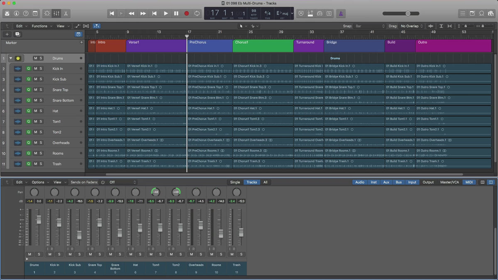Open the Snap dropdown set to Bar
Viewport: 498px width, 280px height.
(369, 26)
